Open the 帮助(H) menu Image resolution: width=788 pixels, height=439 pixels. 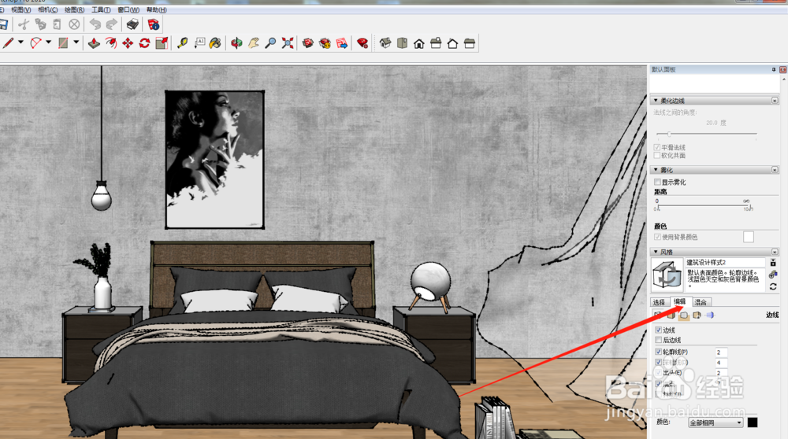[156, 9]
